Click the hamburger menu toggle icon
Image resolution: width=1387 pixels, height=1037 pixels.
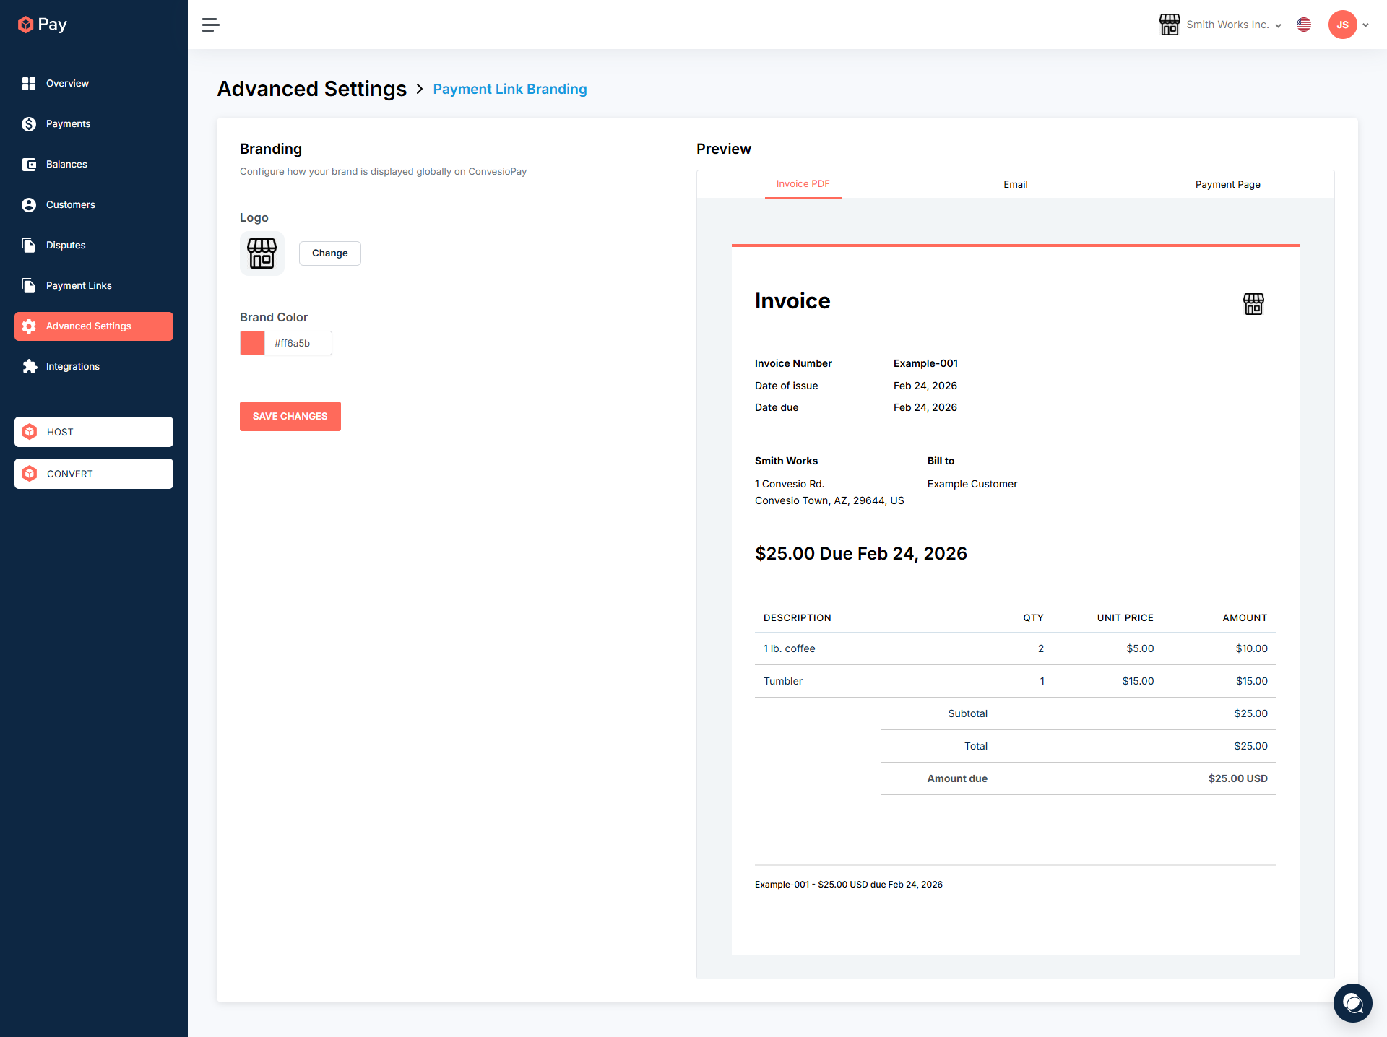(210, 25)
